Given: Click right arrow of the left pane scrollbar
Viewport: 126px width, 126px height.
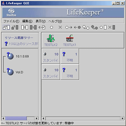Looking at the screenshot, I should coord(37,118).
